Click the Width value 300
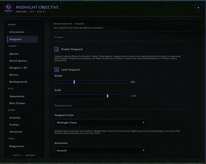 click(133, 82)
